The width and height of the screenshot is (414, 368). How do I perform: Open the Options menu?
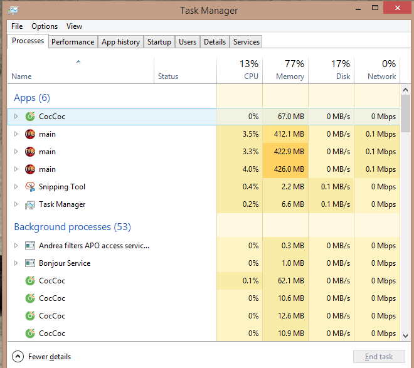click(45, 26)
